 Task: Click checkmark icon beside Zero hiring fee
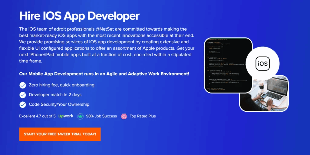tap(23, 85)
